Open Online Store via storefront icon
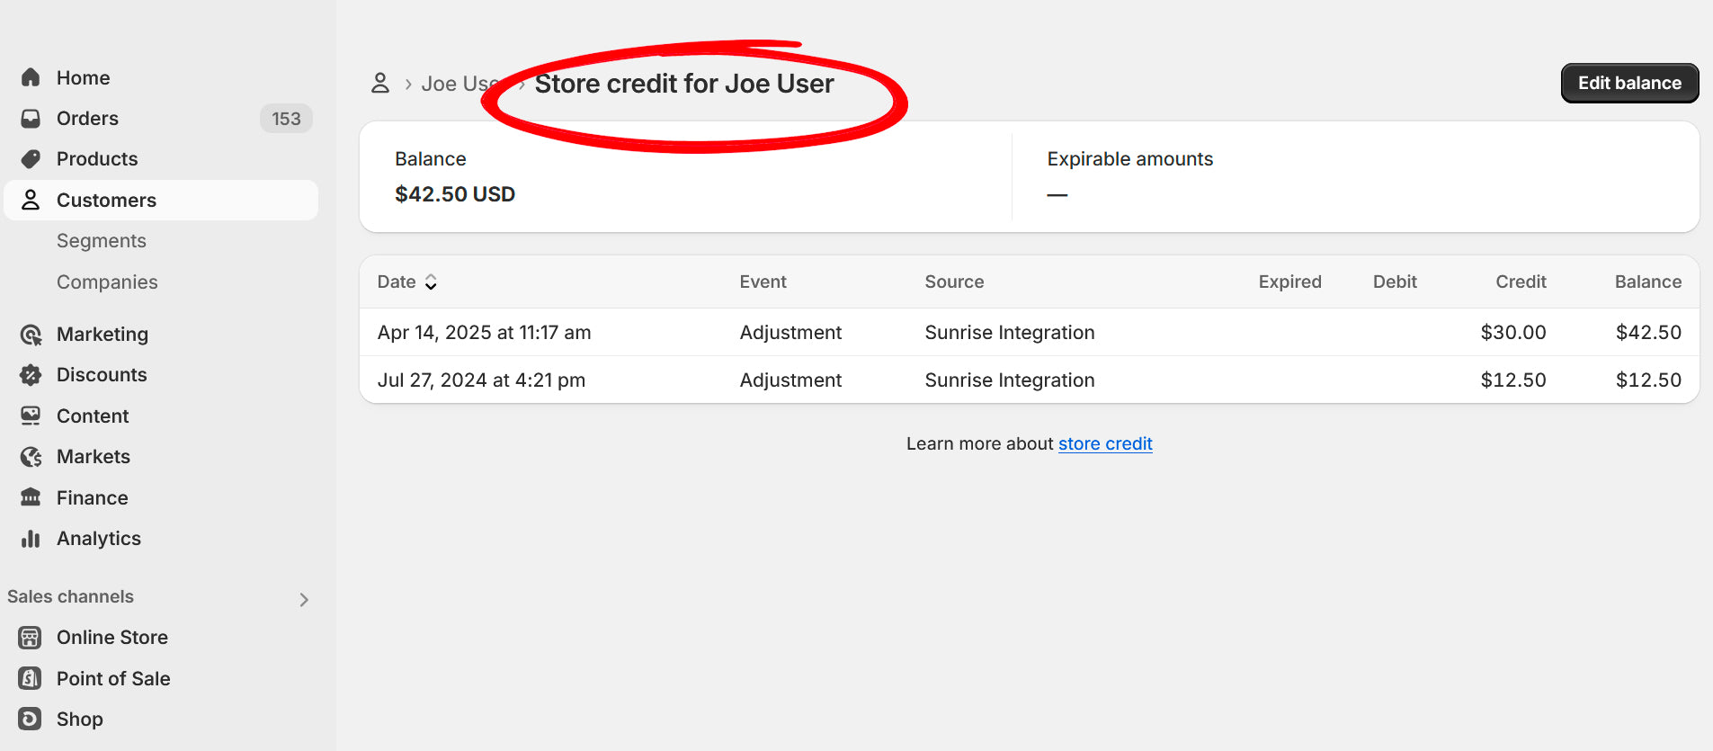This screenshot has height=751, width=1713. [x=31, y=638]
